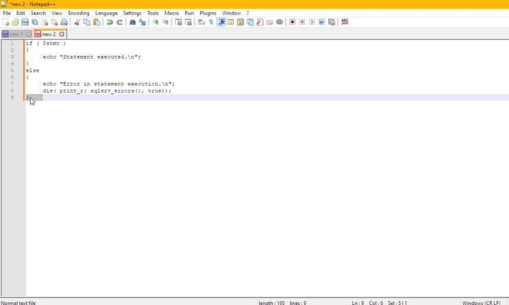Click line number 9 in the margin

[x=12, y=97]
